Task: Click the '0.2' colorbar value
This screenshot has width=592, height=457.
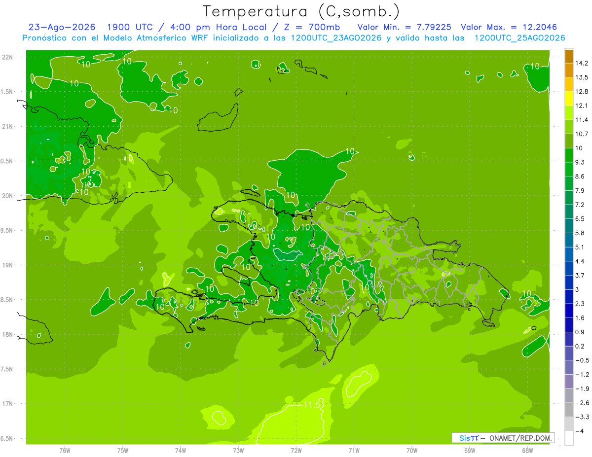Action: click(x=580, y=346)
